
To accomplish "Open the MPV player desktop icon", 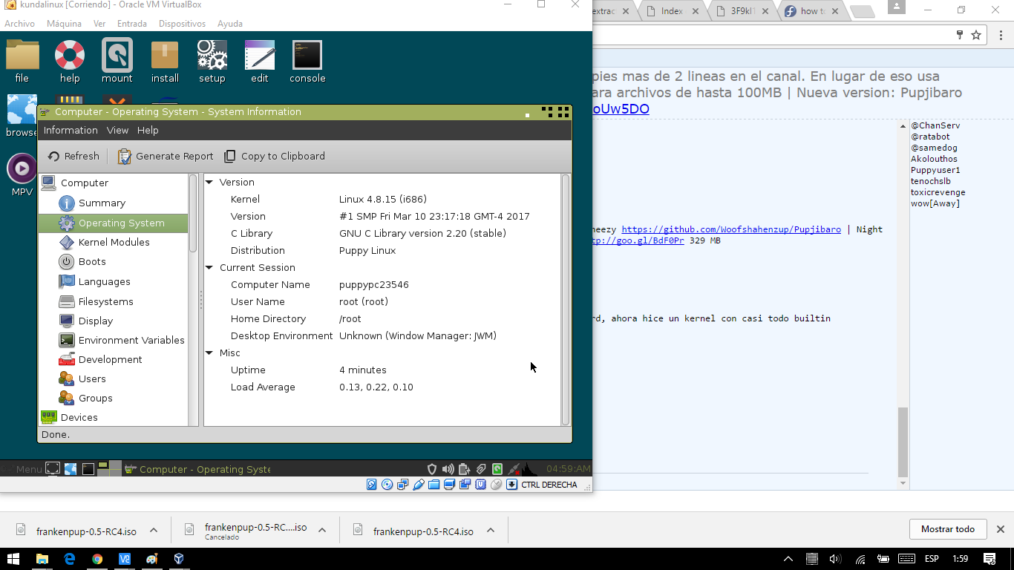I will tap(22, 175).
